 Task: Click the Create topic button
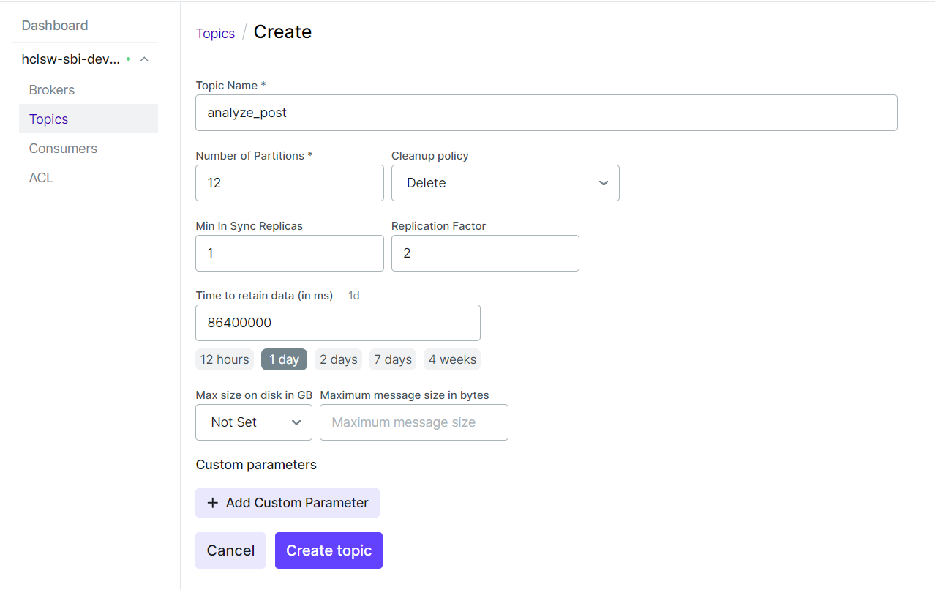point(328,550)
